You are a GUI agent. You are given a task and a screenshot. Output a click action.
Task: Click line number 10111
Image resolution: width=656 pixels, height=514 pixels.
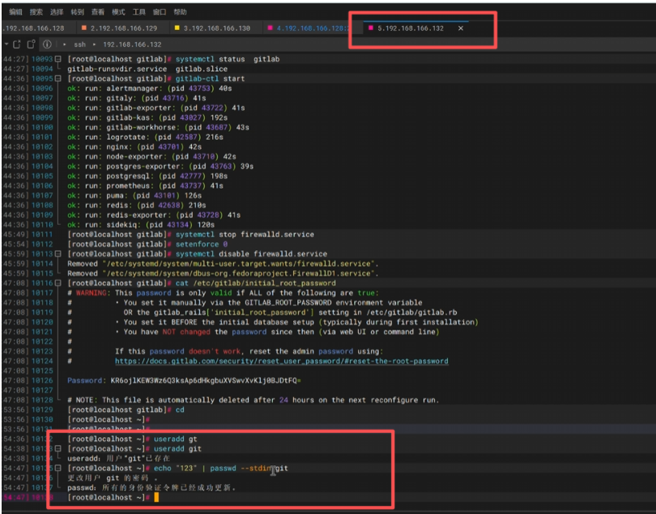pyautogui.click(x=42, y=234)
